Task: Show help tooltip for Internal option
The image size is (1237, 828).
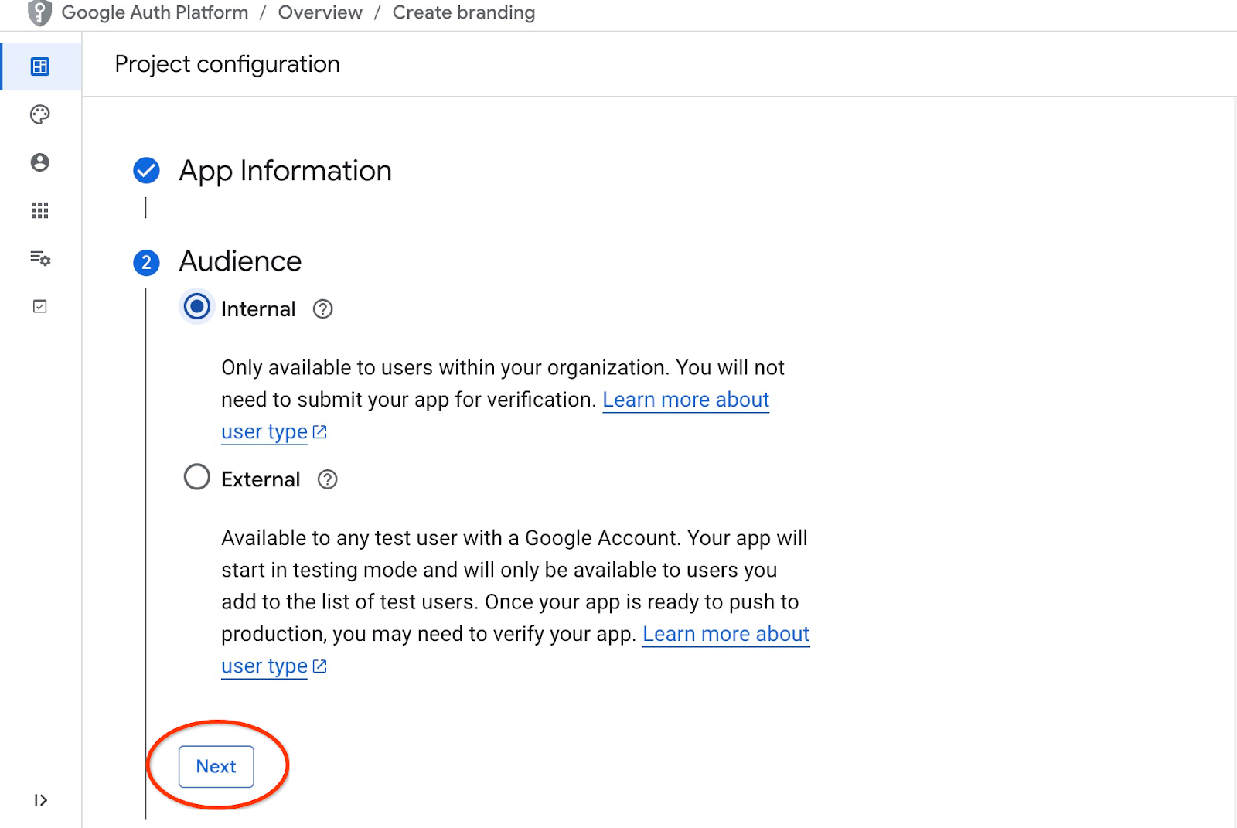Action: (x=322, y=309)
